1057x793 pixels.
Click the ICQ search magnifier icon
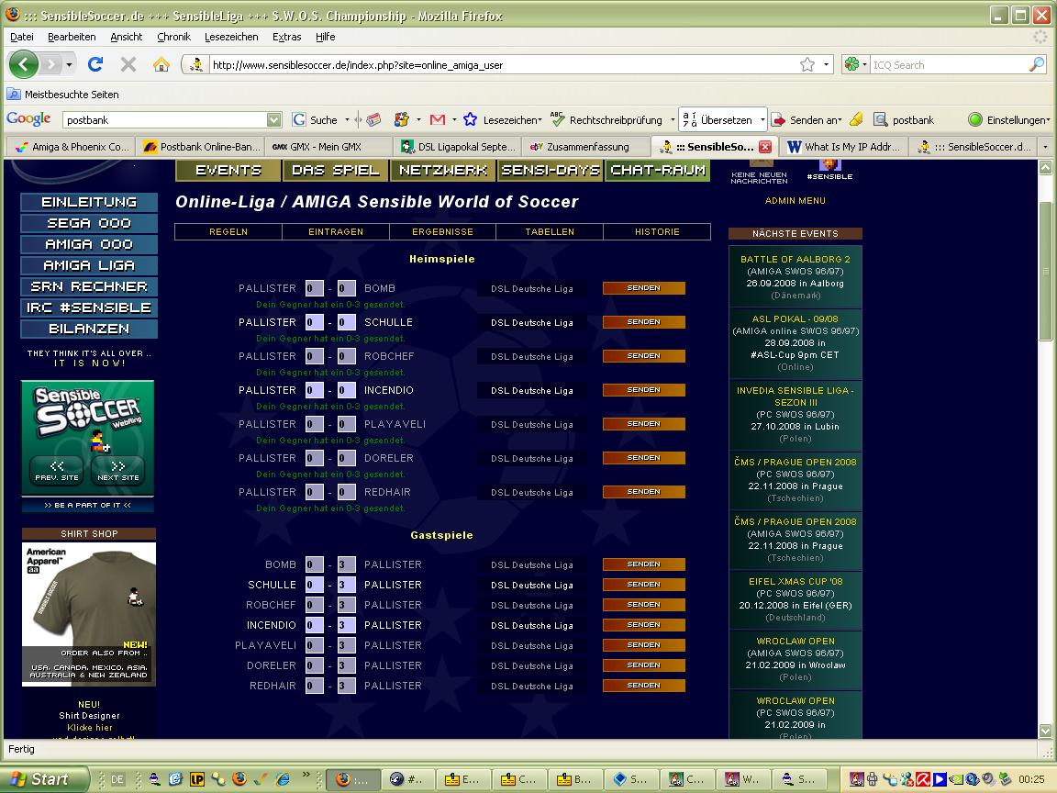(x=1036, y=64)
